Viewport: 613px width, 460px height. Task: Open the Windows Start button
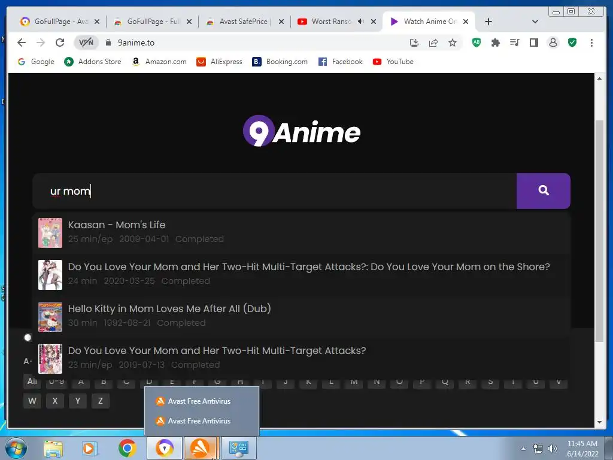16,448
